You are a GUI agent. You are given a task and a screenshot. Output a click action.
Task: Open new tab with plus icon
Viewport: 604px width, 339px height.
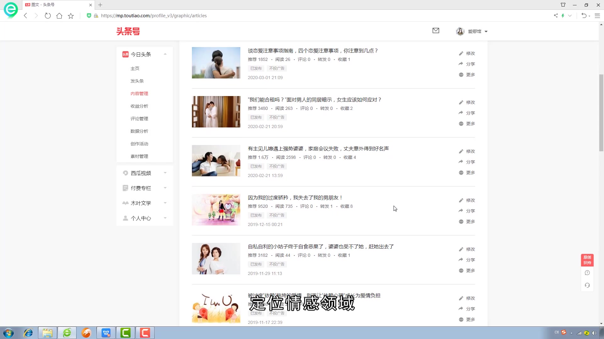coord(100,5)
